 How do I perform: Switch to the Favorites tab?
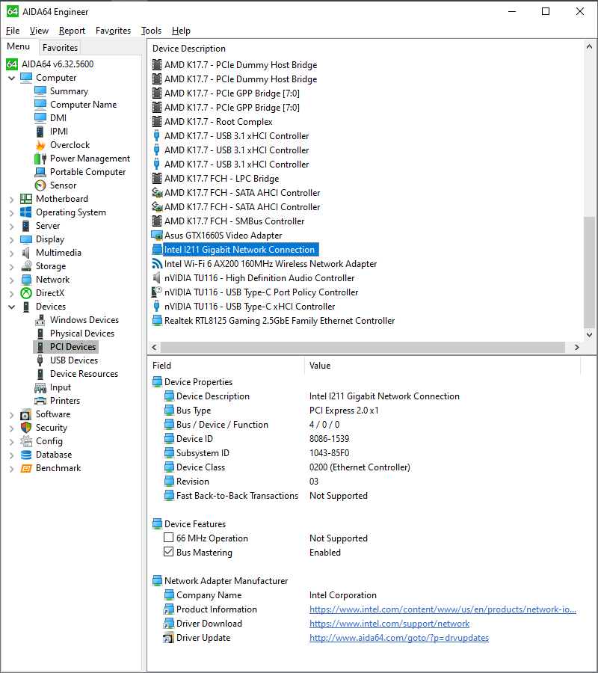coord(60,48)
